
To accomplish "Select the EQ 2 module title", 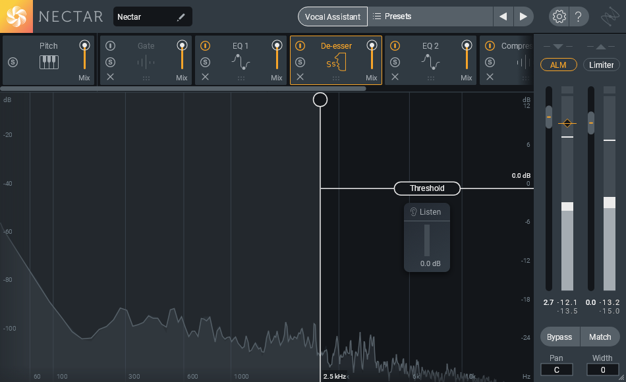I will [430, 46].
